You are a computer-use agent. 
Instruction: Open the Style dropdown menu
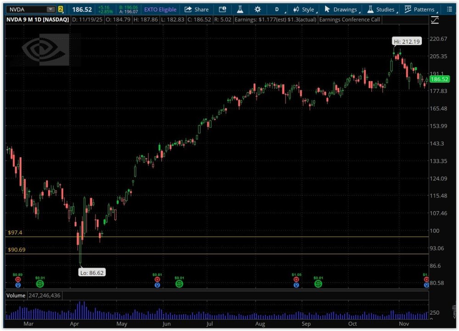coord(305,9)
